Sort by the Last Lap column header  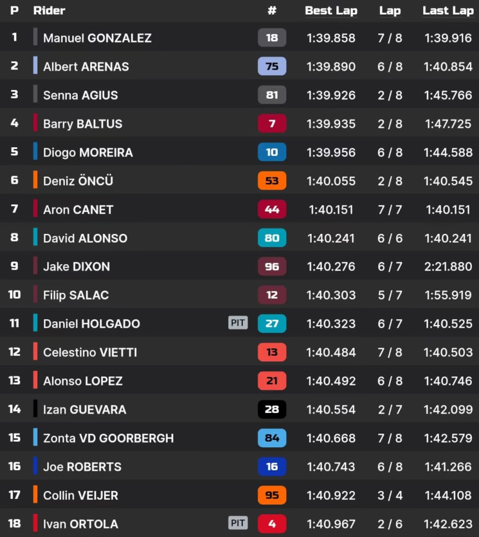click(448, 11)
